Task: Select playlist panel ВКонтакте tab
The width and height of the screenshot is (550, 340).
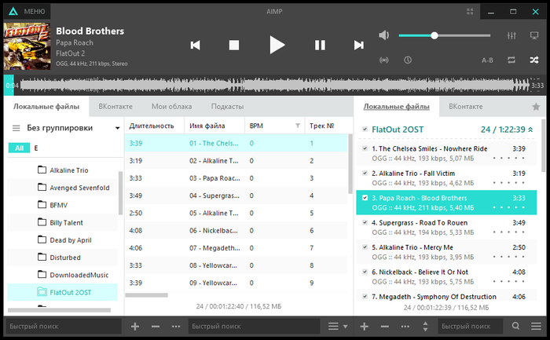Action: (466, 107)
